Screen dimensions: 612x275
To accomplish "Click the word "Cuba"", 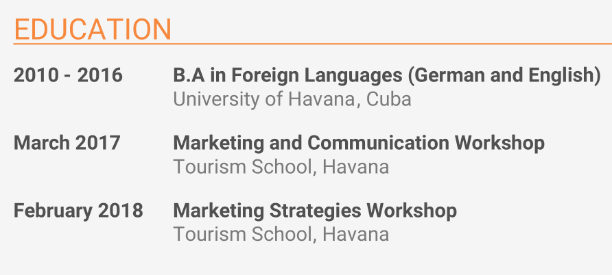I will point(389,99).
